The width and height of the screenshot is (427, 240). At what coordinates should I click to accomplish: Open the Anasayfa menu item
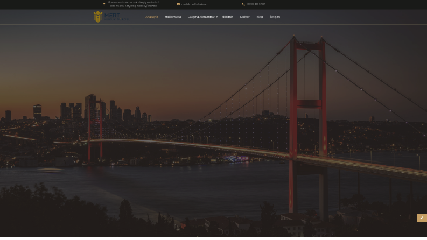(x=152, y=17)
